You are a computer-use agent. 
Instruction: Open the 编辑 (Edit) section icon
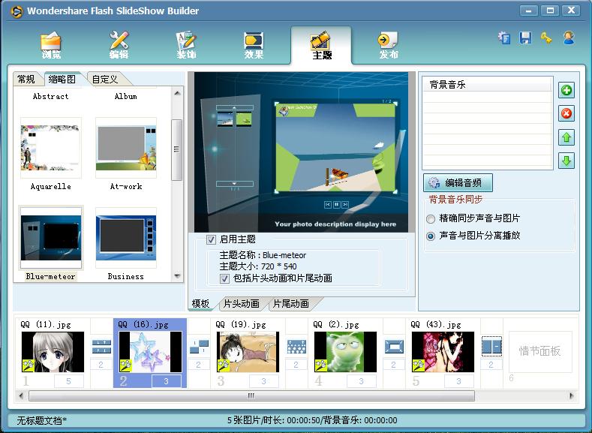pos(119,45)
